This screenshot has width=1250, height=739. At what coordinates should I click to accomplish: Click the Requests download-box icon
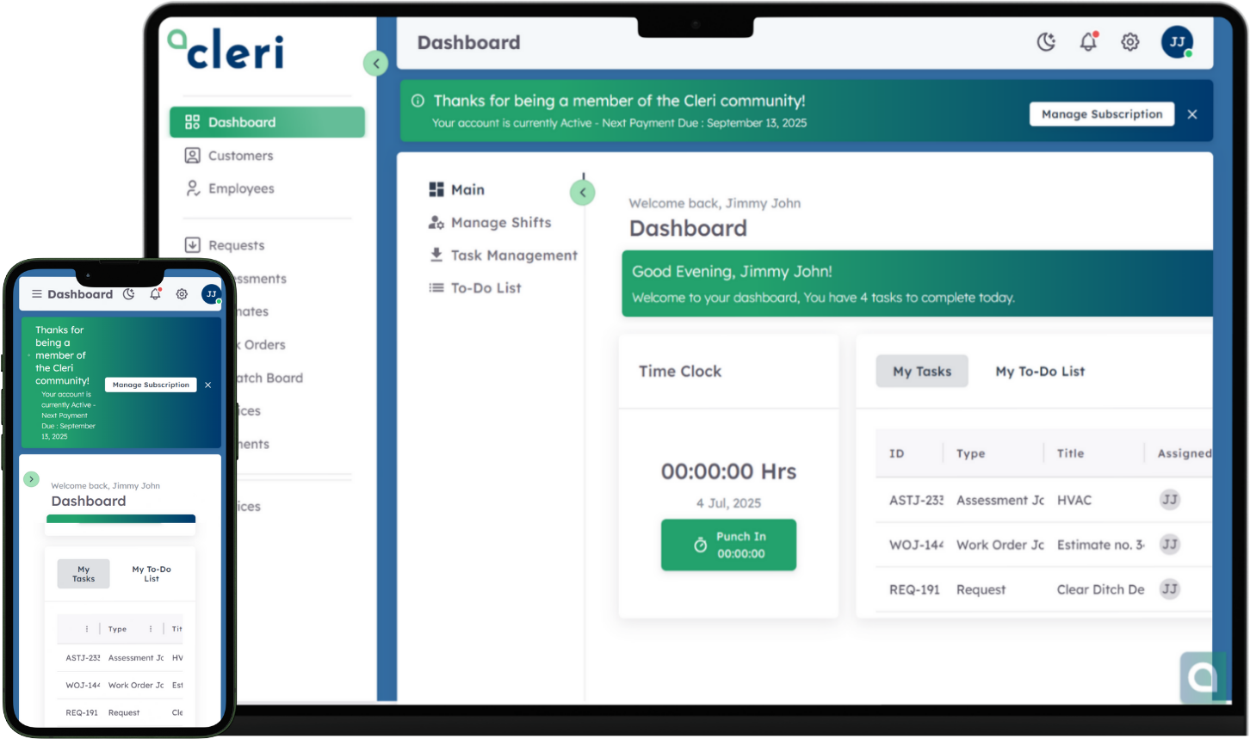coord(193,245)
